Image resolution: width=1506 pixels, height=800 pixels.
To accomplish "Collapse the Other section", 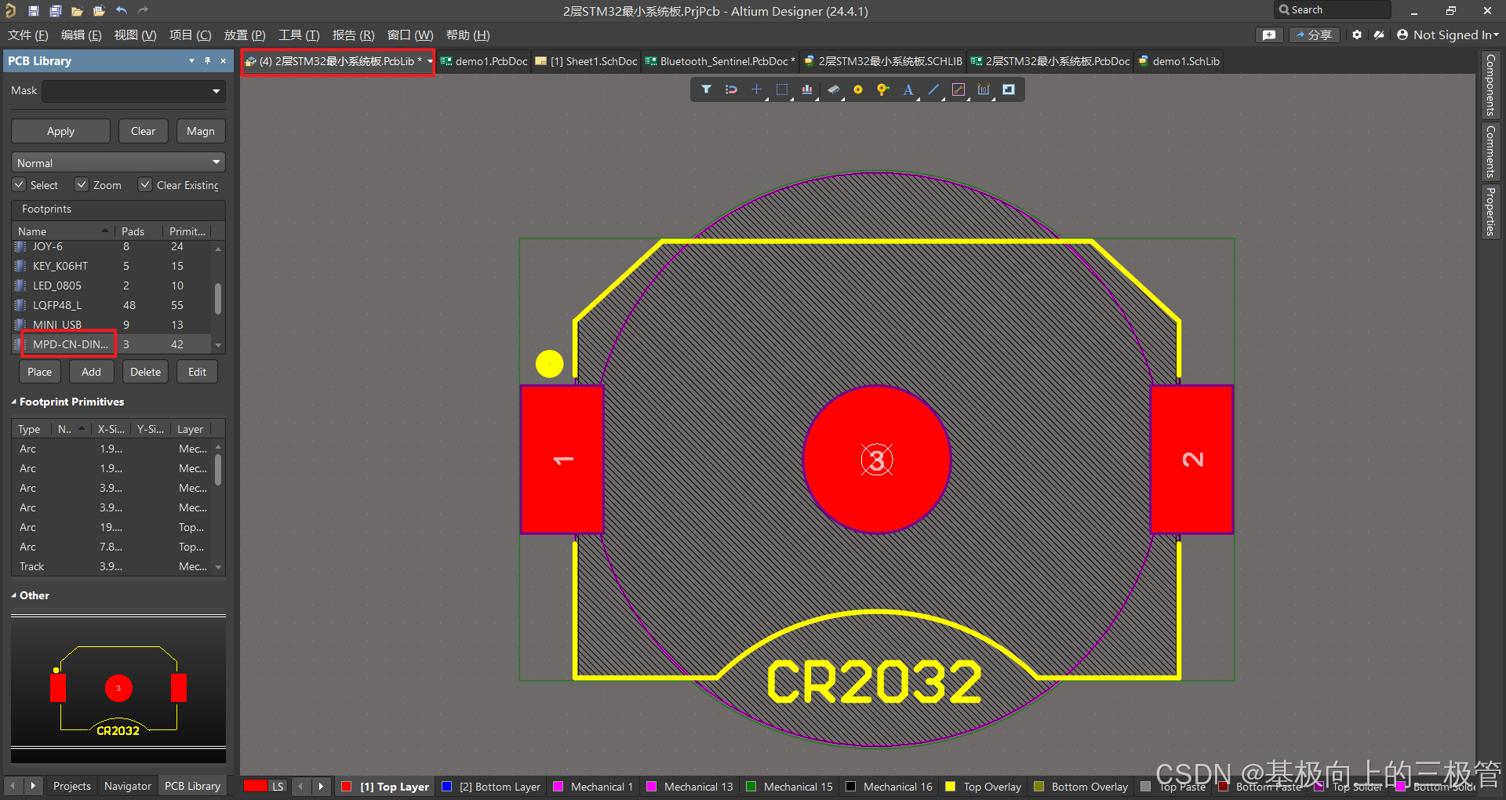I will (14, 595).
